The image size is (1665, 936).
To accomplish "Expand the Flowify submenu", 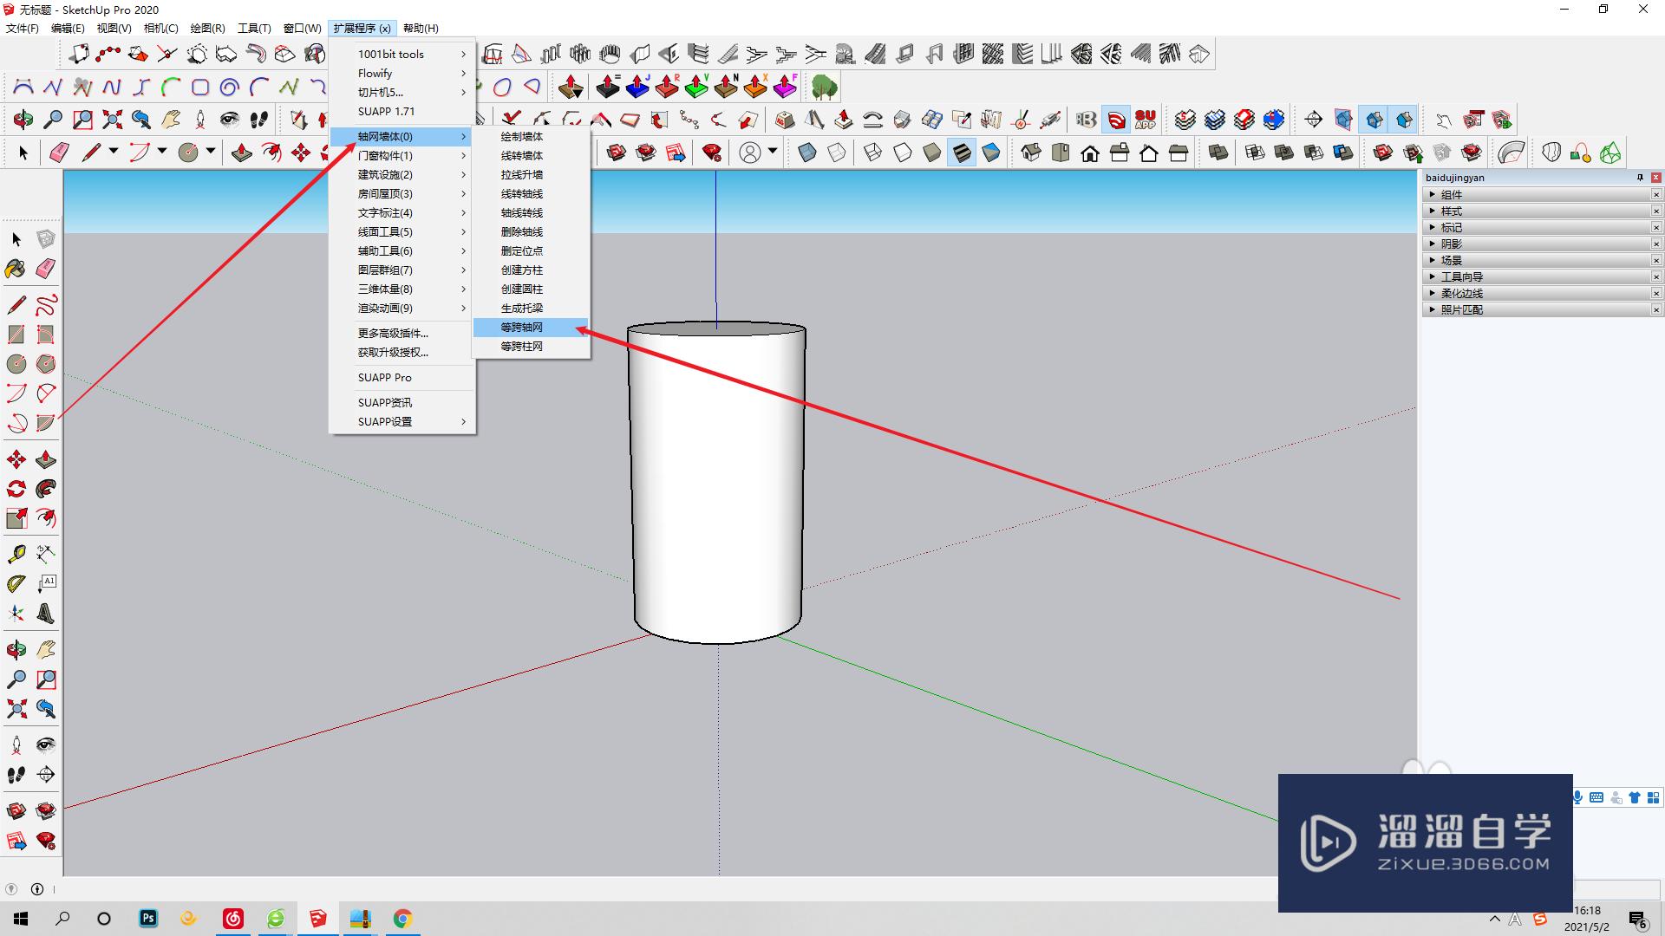I will point(402,74).
